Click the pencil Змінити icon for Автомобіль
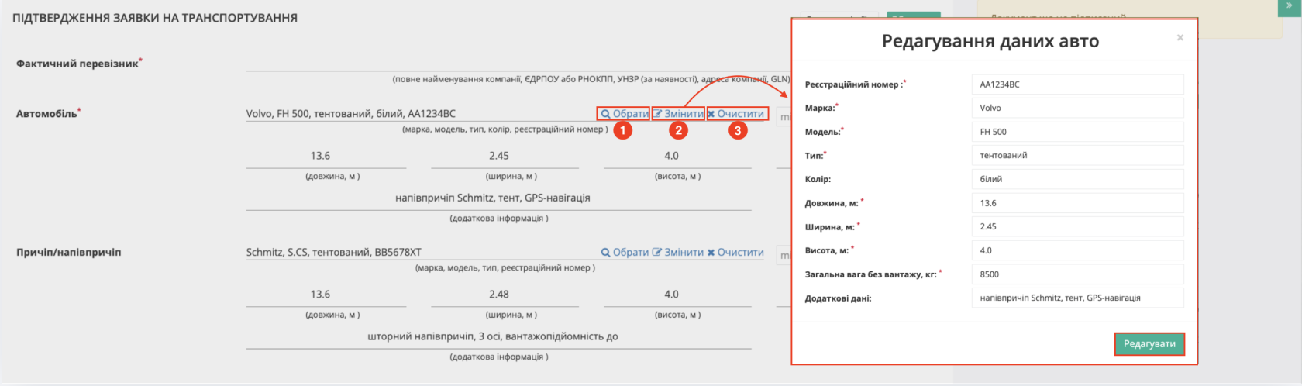 tap(658, 114)
